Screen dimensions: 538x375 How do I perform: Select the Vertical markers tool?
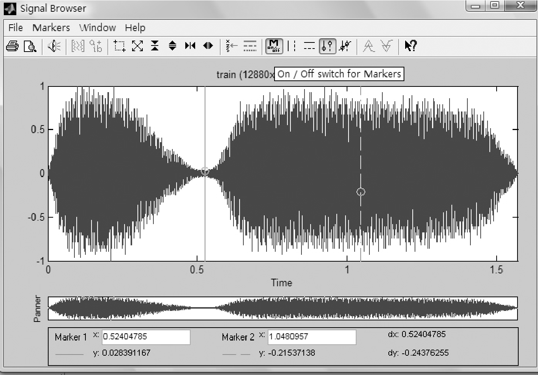pyautogui.click(x=292, y=46)
